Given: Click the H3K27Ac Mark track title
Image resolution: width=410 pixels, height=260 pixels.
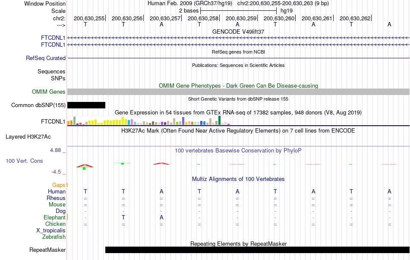Looking at the screenshot, I should (x=238, y=130).
